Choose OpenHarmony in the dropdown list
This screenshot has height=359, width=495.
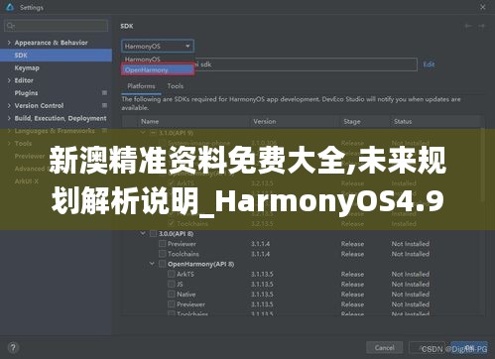point(158,69)
